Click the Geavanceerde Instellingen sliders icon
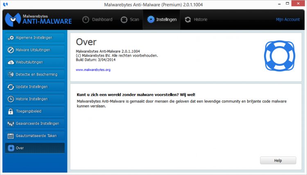The height and width of the screenshot is (175, 307). click(11, 124)
